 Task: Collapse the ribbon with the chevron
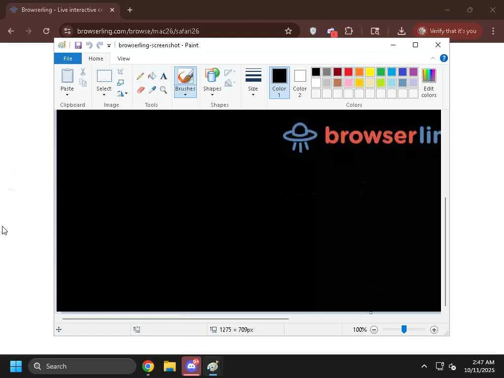(433, 58)
